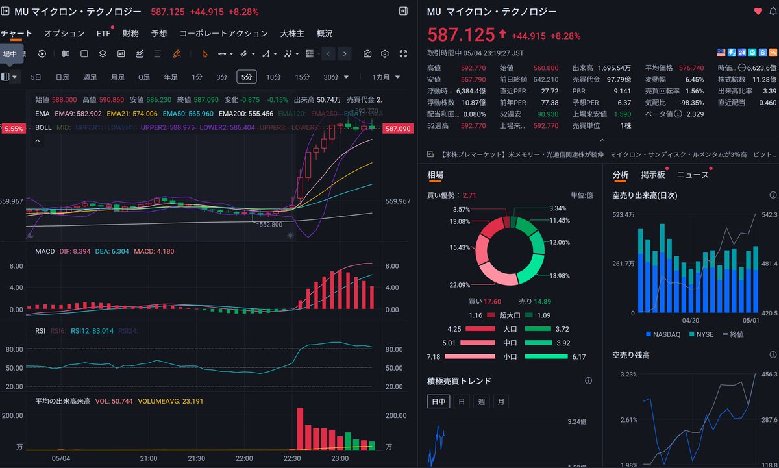This screenshot has height=468, width=779.
Task: Open the 米株プレマーケット news headline
Action: click(522, 154)
